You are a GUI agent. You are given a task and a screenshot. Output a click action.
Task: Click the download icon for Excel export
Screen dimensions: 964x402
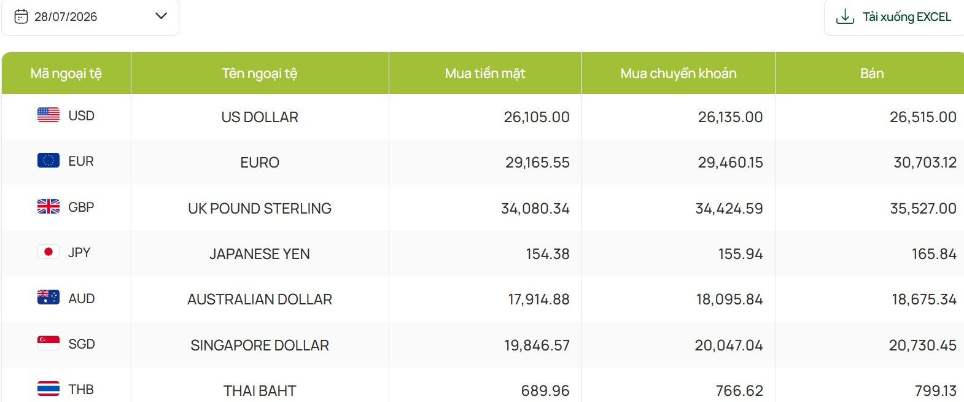pos(845,17)
